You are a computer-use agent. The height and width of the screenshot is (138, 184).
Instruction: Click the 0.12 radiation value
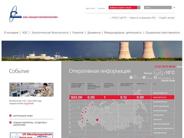click(123, 98)
